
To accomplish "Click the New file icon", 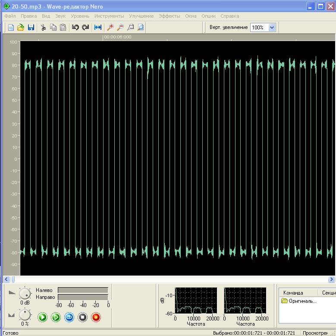I will [x=11, y=28].
